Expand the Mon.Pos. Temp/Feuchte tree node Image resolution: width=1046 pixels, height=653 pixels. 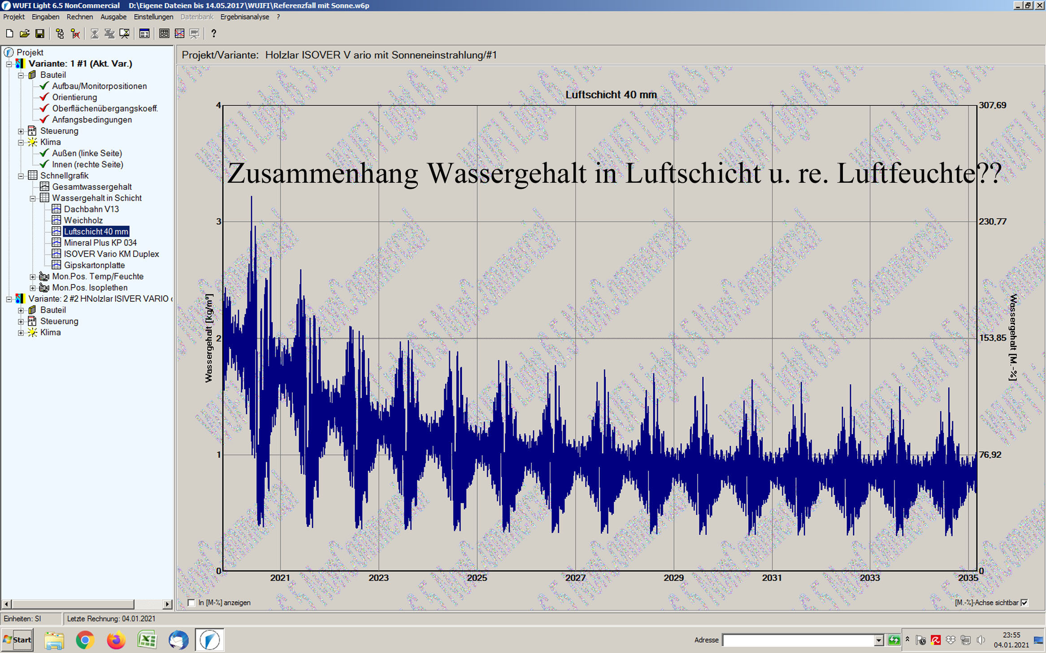(x=33, y=276)
